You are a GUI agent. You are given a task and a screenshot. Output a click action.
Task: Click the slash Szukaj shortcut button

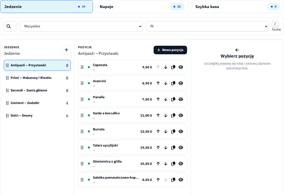(275, 24)
